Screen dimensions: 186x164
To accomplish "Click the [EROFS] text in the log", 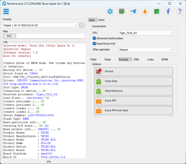I will coord(43,129).
